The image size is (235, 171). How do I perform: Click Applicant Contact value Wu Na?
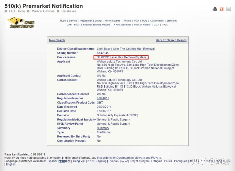click(x=101, y=76)
